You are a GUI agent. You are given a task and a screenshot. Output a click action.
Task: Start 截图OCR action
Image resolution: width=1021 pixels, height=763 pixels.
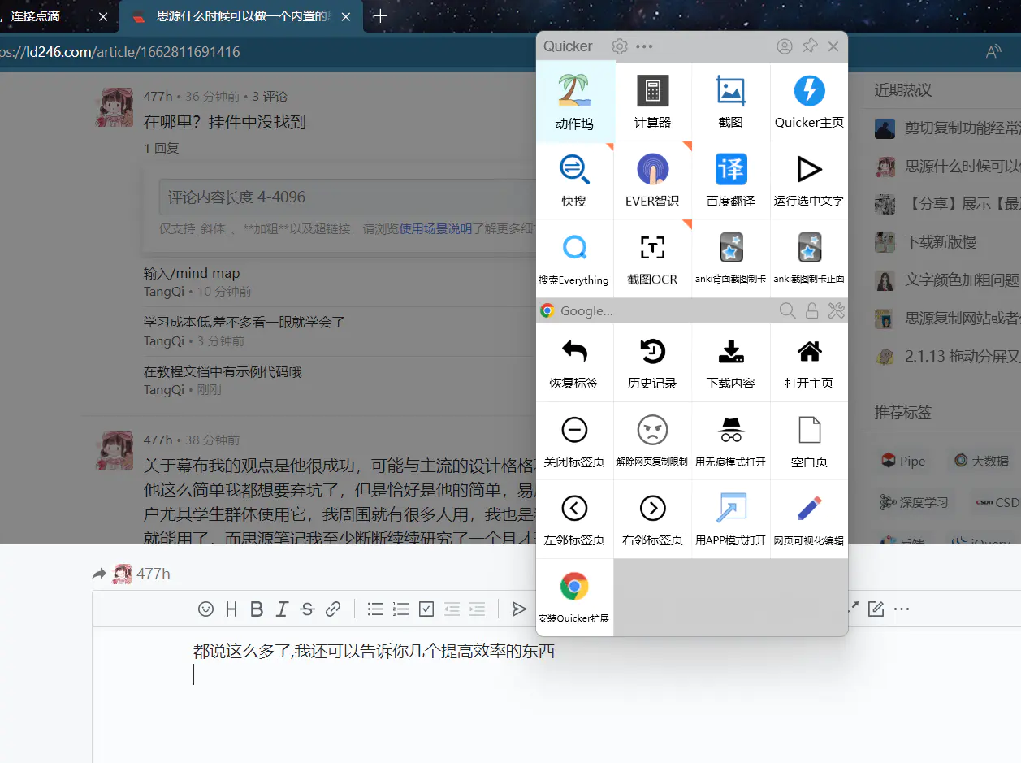[653, 258]
